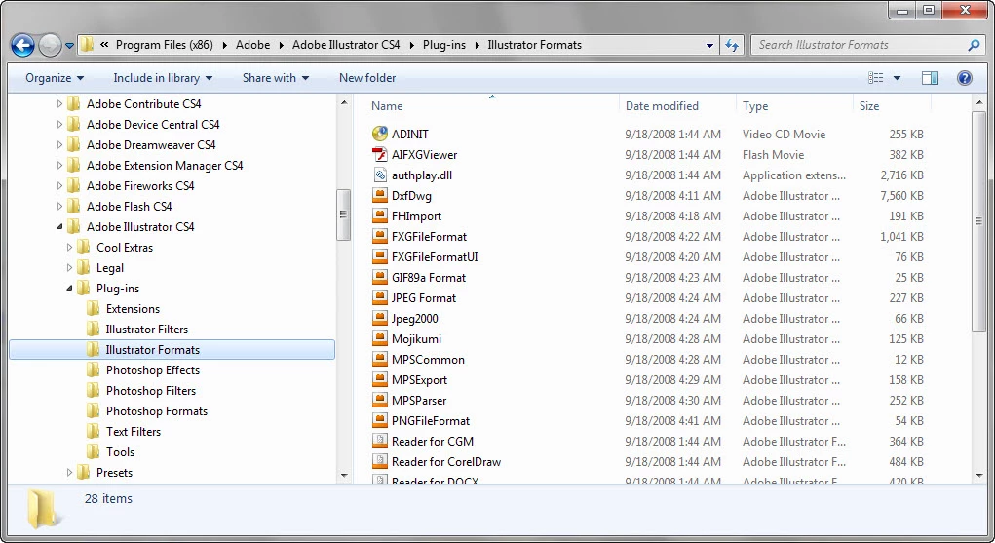995x543 pixels.
Task: Toggle the preview pane button
Action: click(929, 77)
